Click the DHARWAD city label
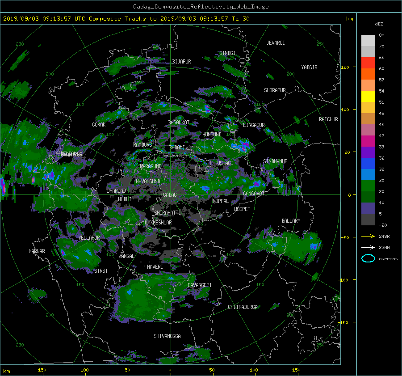The height and width of the screenshot is (376, 402). click(117, 191)
